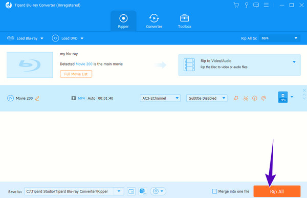
Task: Open the AC3-2Channel audio dropdown
Action: [160, 98]
